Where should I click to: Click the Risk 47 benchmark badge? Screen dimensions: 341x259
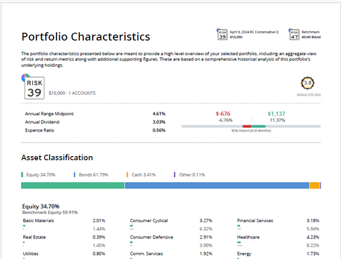[x=295, y=35]
